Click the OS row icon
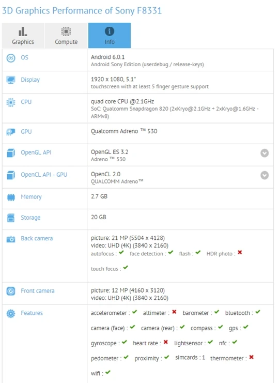279x383 pixels. (x=11, y=58)
